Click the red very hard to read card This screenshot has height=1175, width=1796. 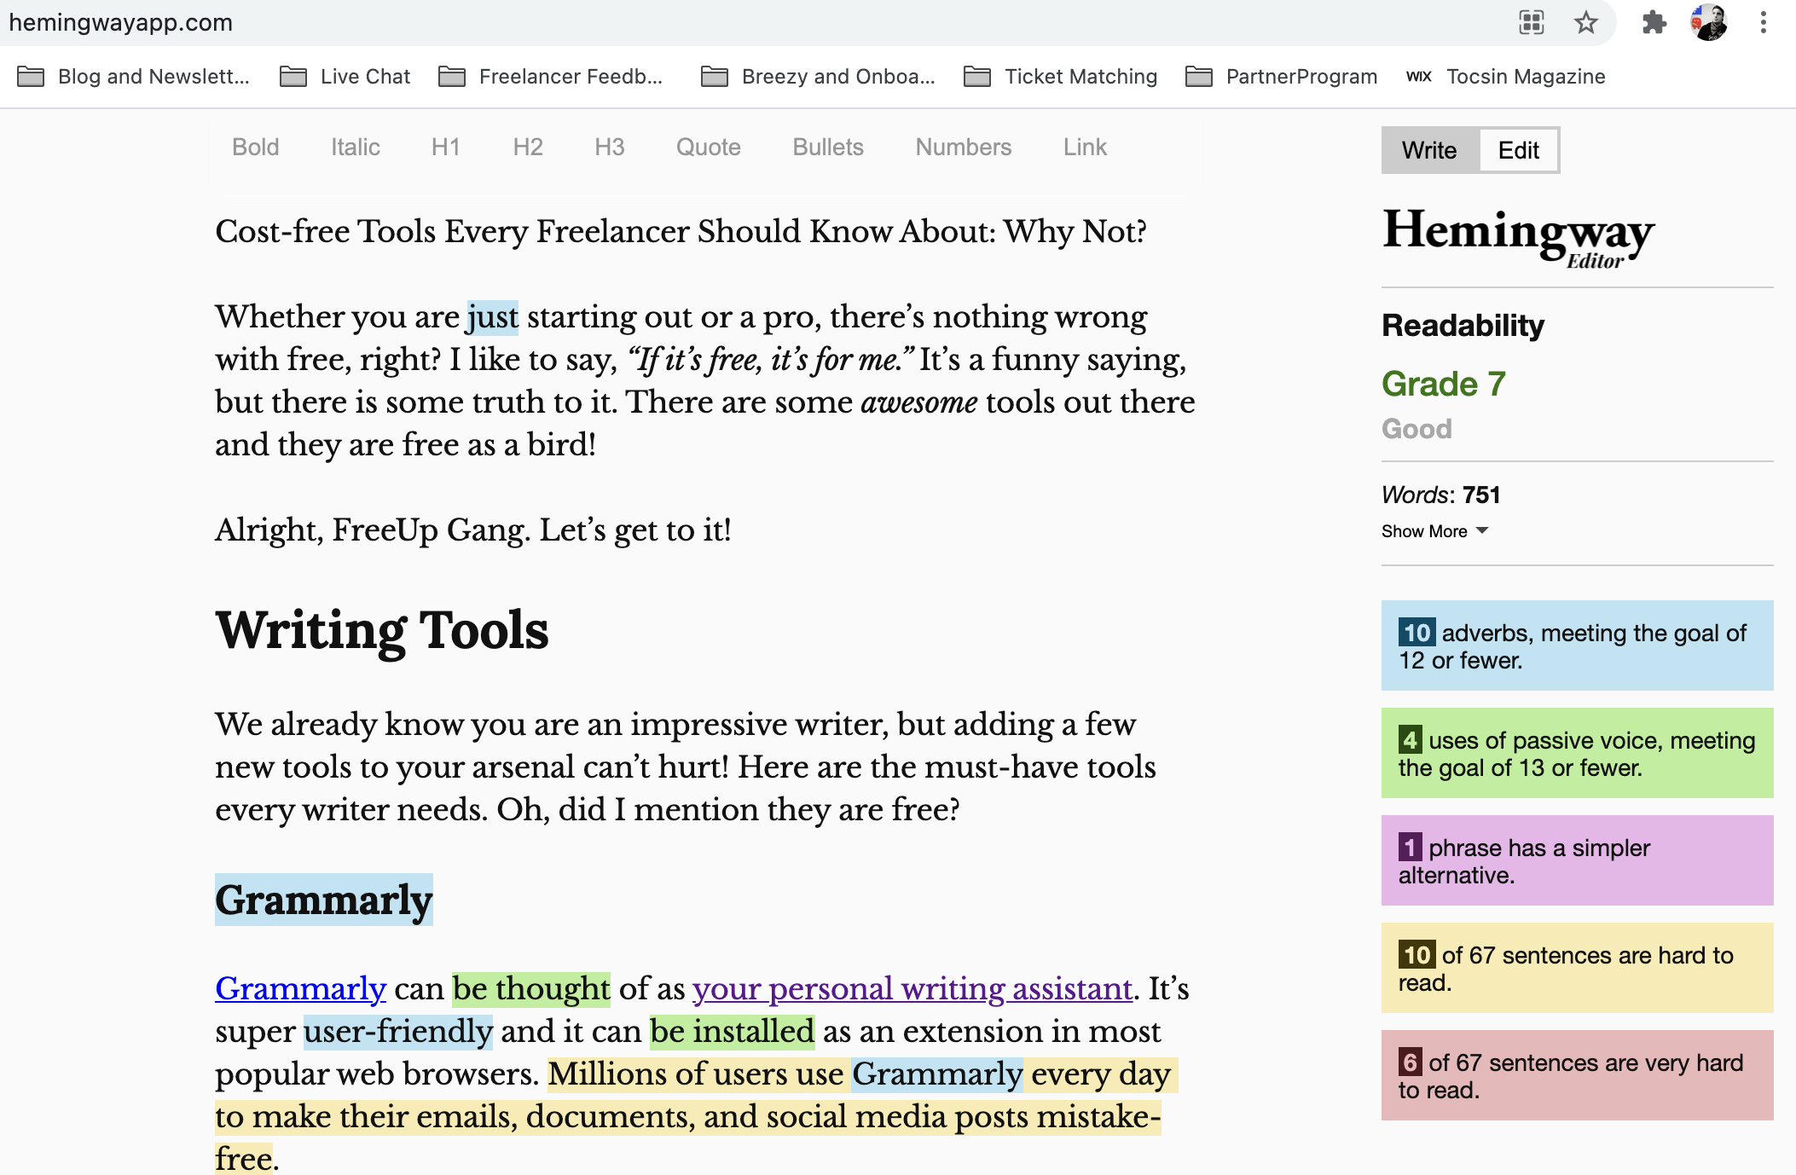[x=1577, y=1075]
